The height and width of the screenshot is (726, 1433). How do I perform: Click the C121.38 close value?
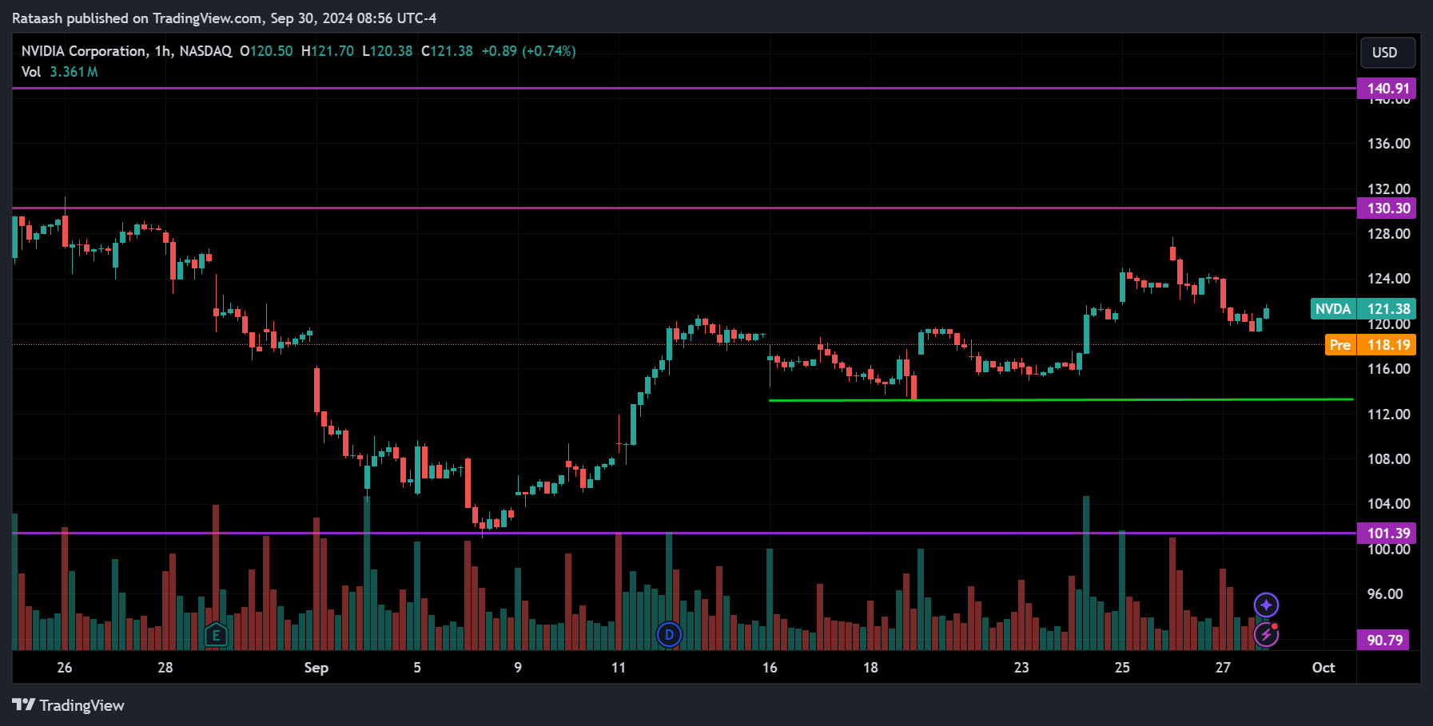447,51
